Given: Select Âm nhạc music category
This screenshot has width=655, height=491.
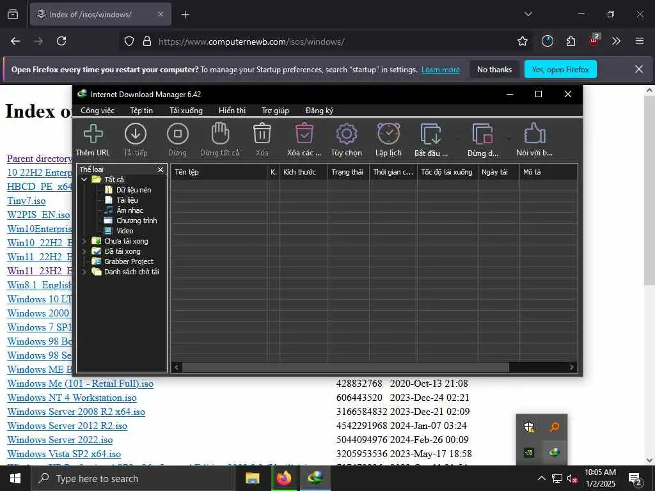Looking at the screenshot, I should 129,210.
